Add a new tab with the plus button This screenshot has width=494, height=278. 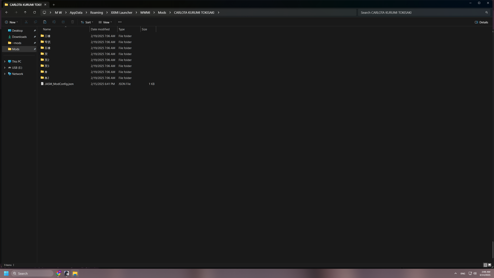[54, 5]
